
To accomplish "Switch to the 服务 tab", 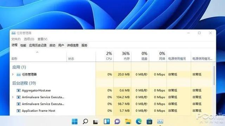I will pyautogui.click(x=84, y=45).
